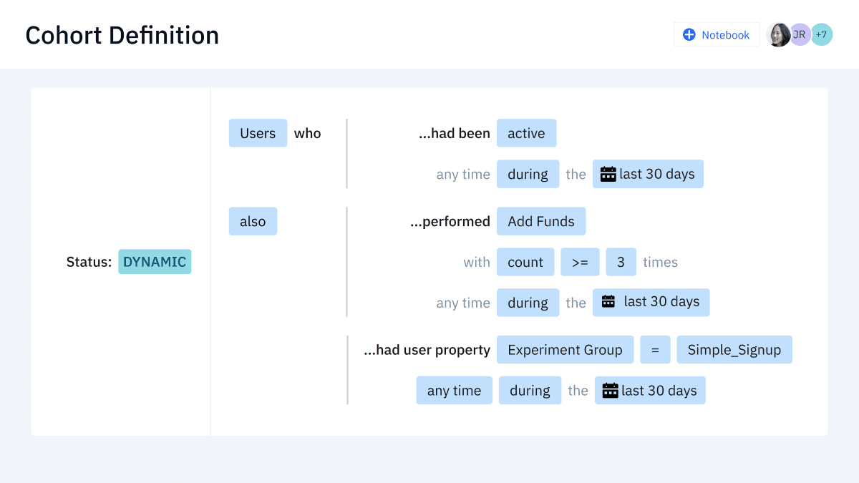Change the equals operator for Experiment Group

pyautogui.click(x=655, y=350)
